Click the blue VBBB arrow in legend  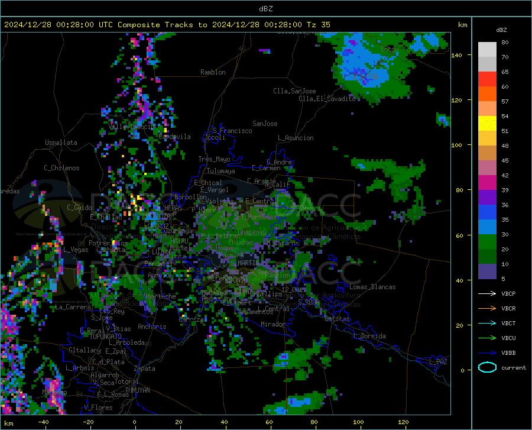(487, 353)
